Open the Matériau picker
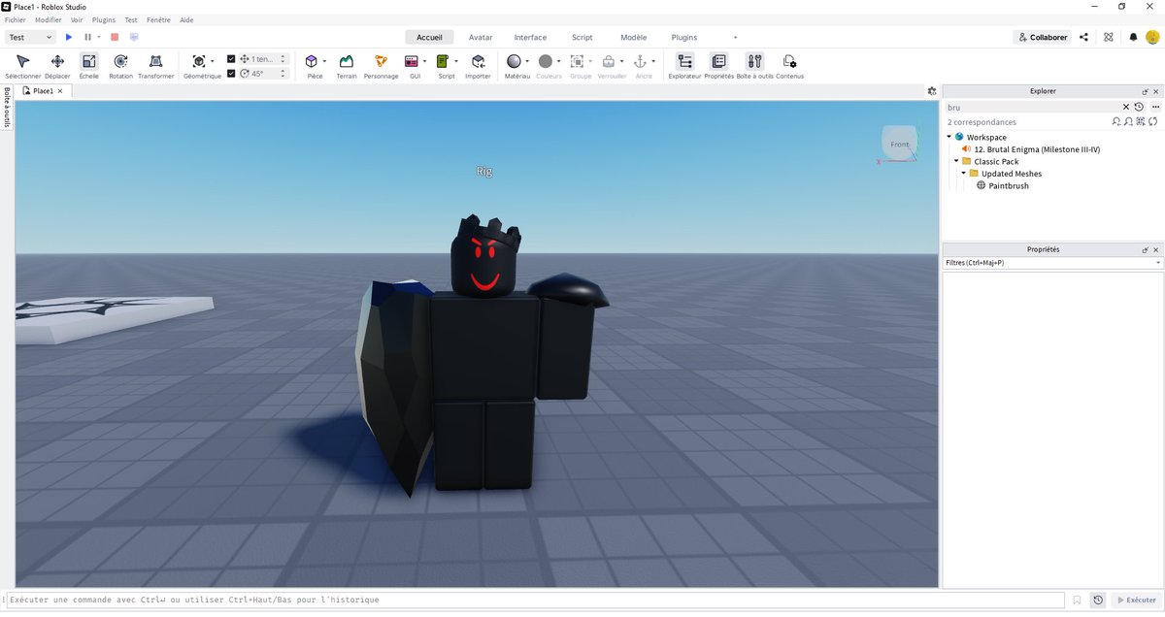The width and height of the screenshot is (1165, 617). coord(514,61)
